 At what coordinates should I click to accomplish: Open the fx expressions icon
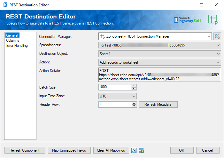134,150
